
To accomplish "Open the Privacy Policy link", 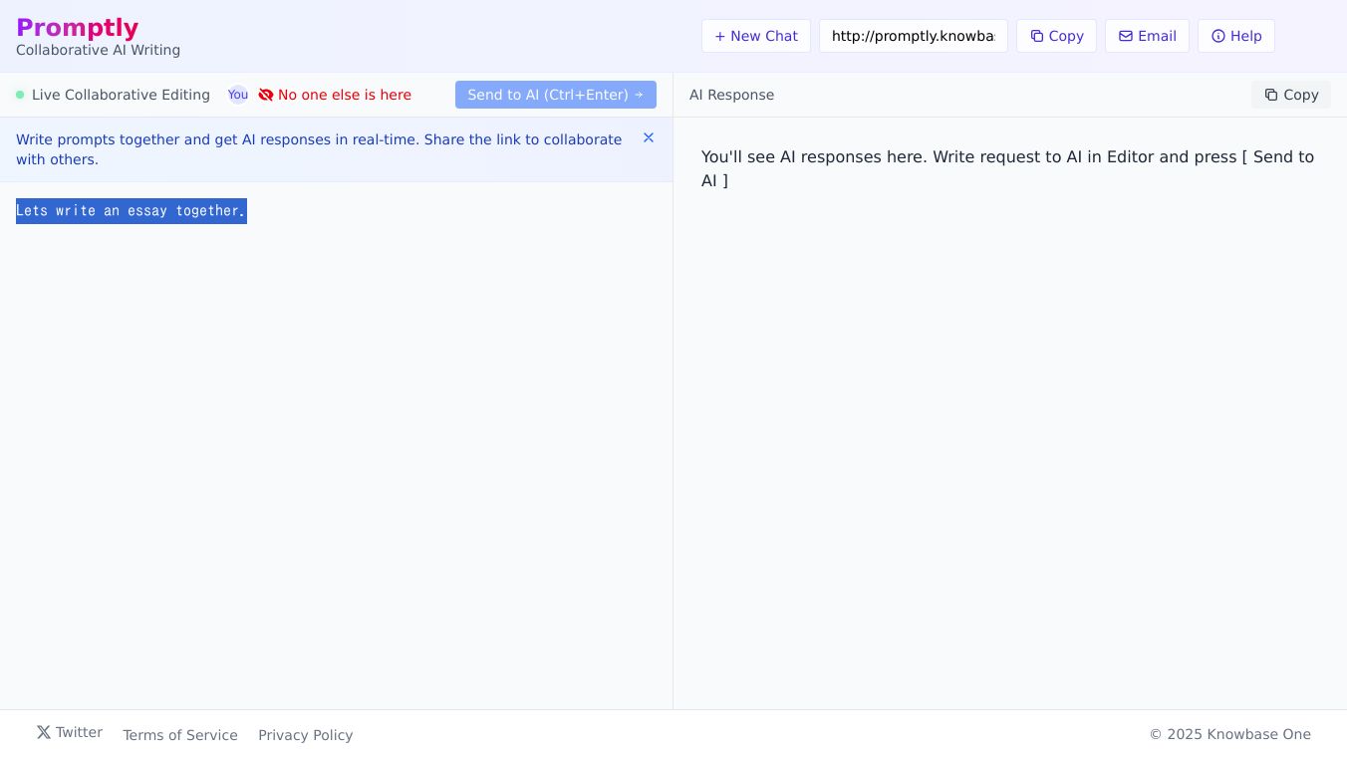I will click(305, 735).
